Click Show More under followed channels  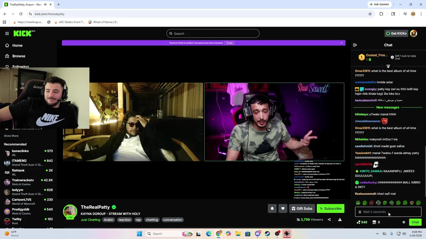[x=11, y=136]
